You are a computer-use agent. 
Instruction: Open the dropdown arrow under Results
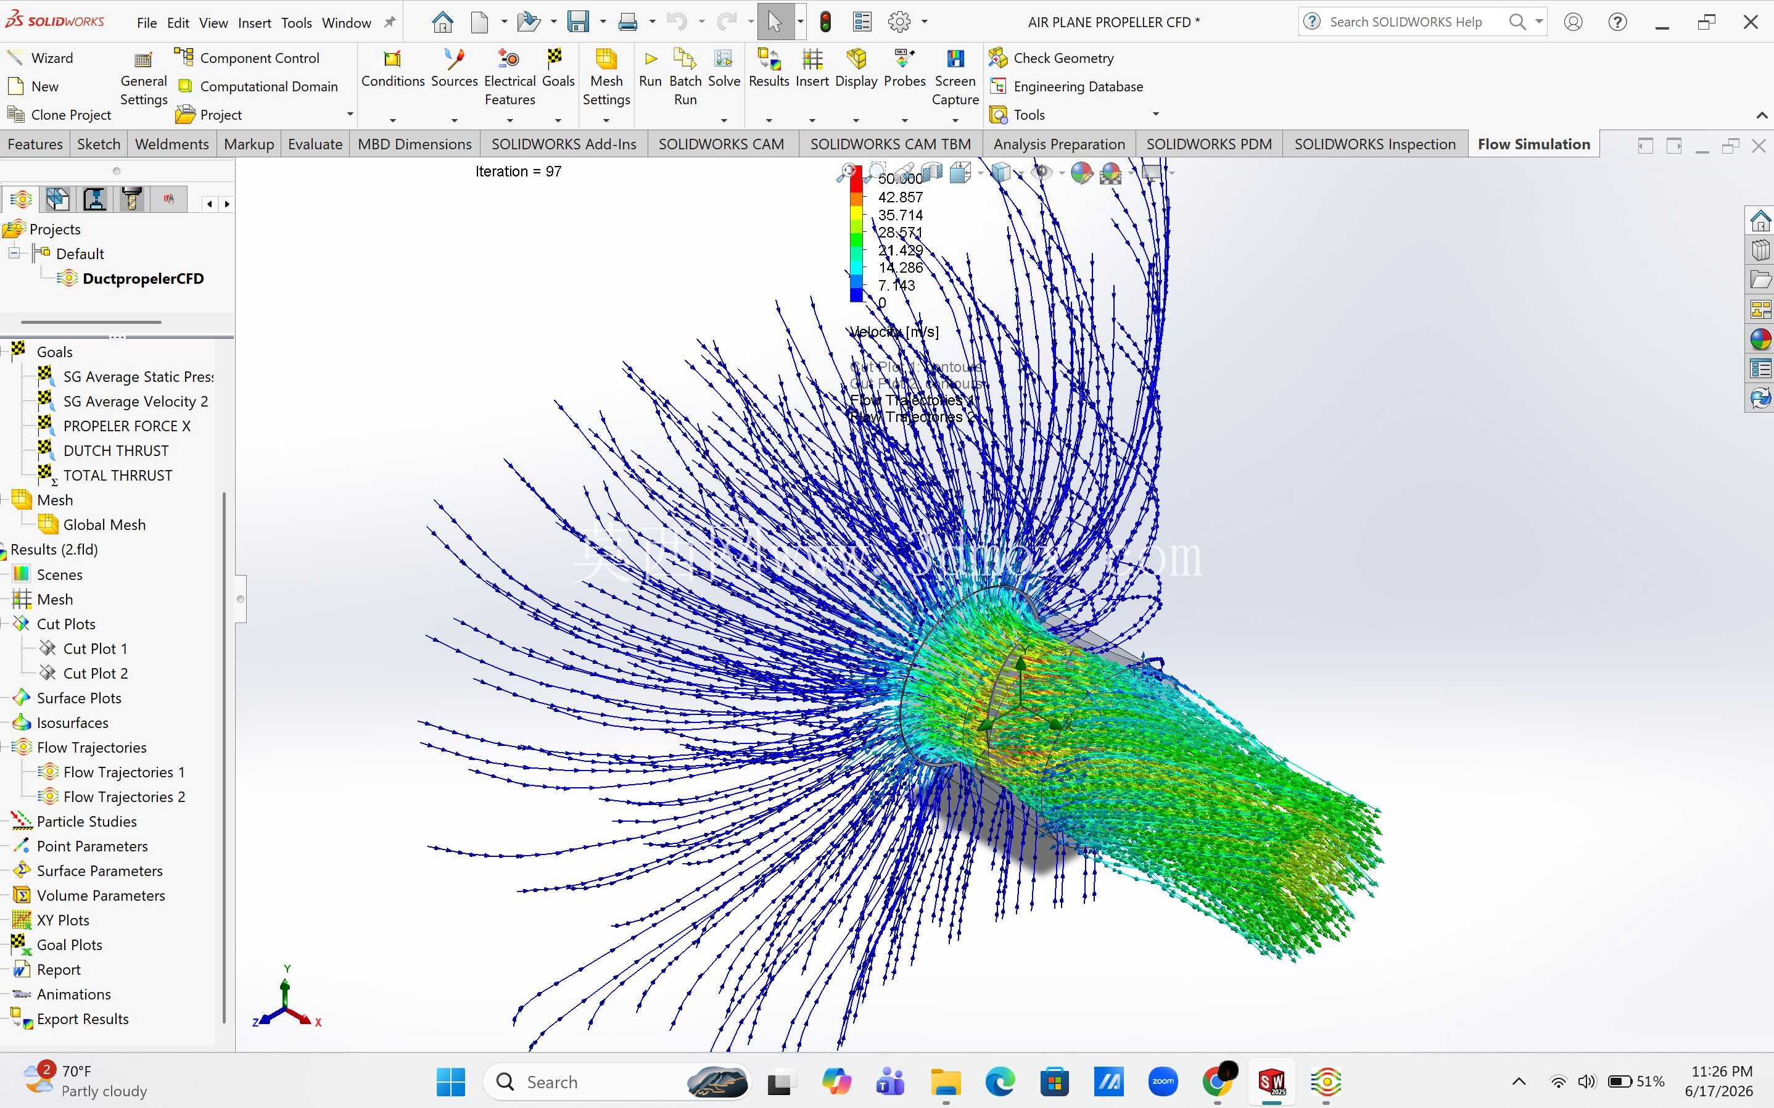tap(769, 120)
